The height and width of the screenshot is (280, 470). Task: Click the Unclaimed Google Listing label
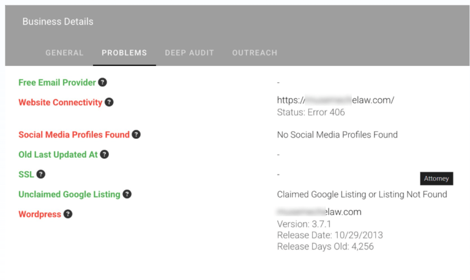pyautogui.click(x=69, y=194)
